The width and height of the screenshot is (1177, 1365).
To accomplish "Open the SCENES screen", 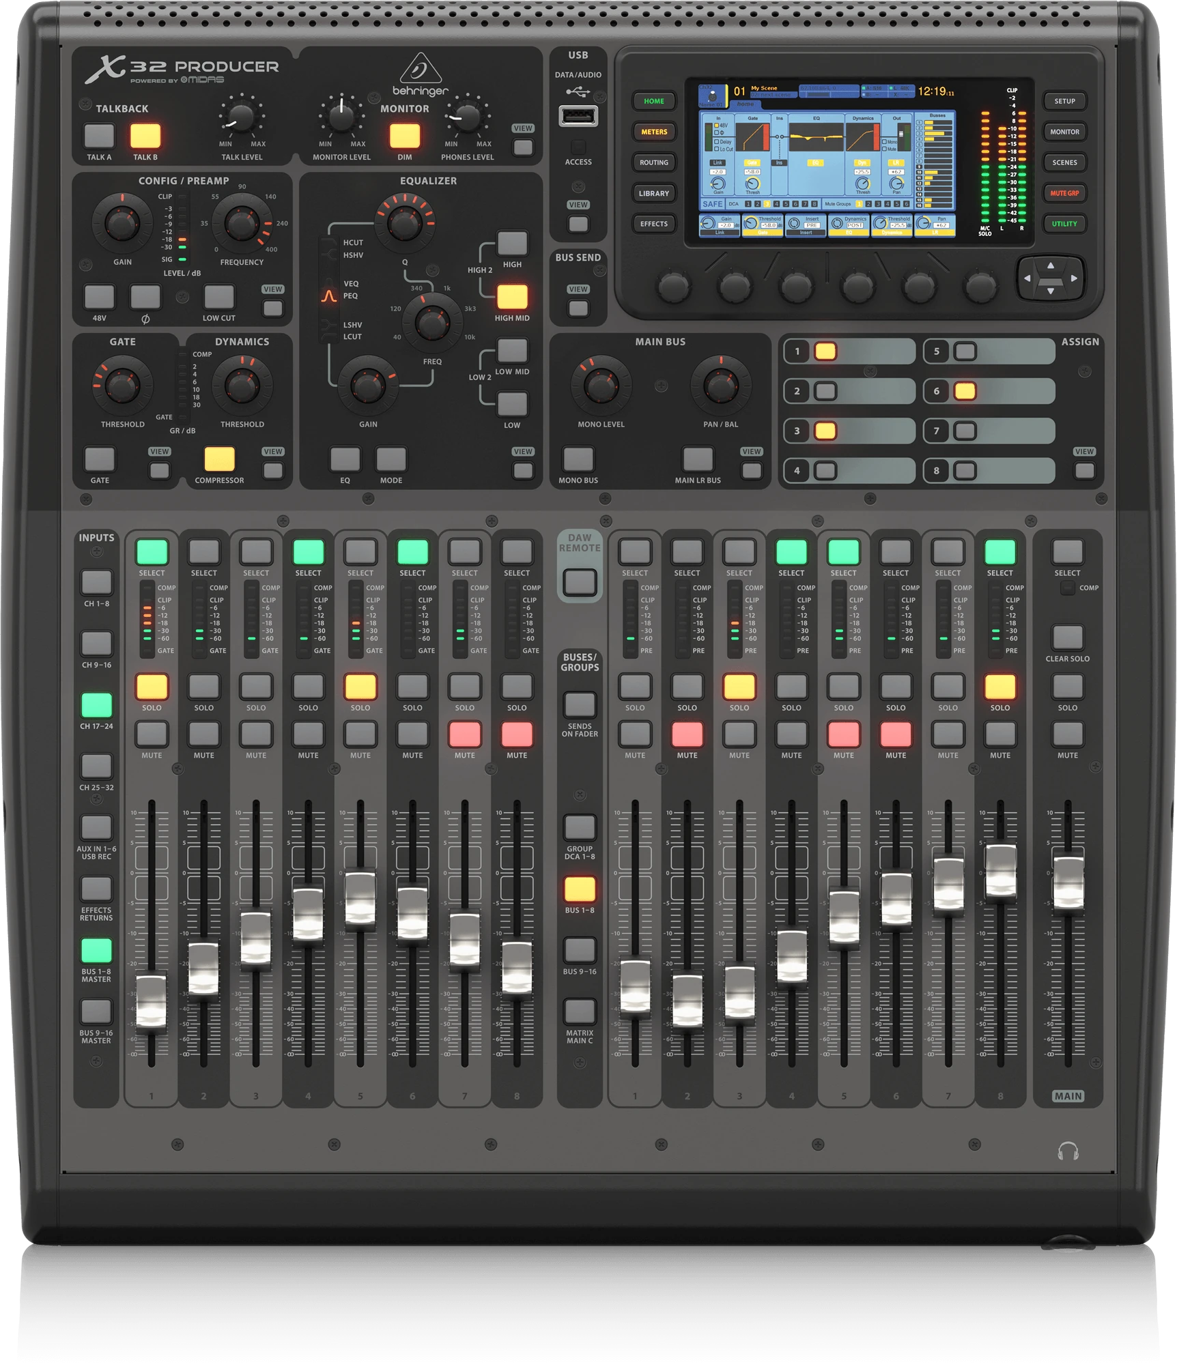I will coord(1066,162).
